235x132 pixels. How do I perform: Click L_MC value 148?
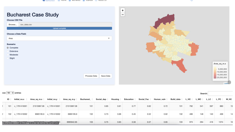coord(202,114)
